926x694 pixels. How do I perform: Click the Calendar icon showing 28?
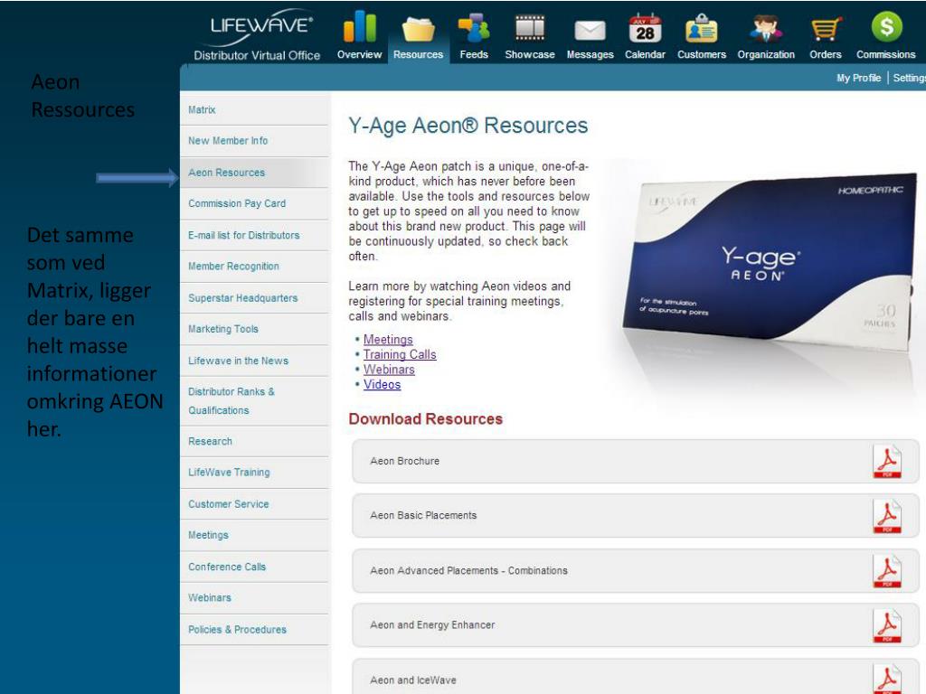tap(645, 28)
